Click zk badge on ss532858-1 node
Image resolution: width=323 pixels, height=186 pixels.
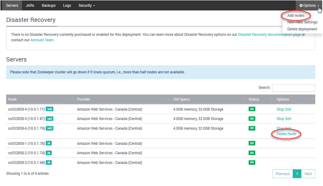coord(49,143)
